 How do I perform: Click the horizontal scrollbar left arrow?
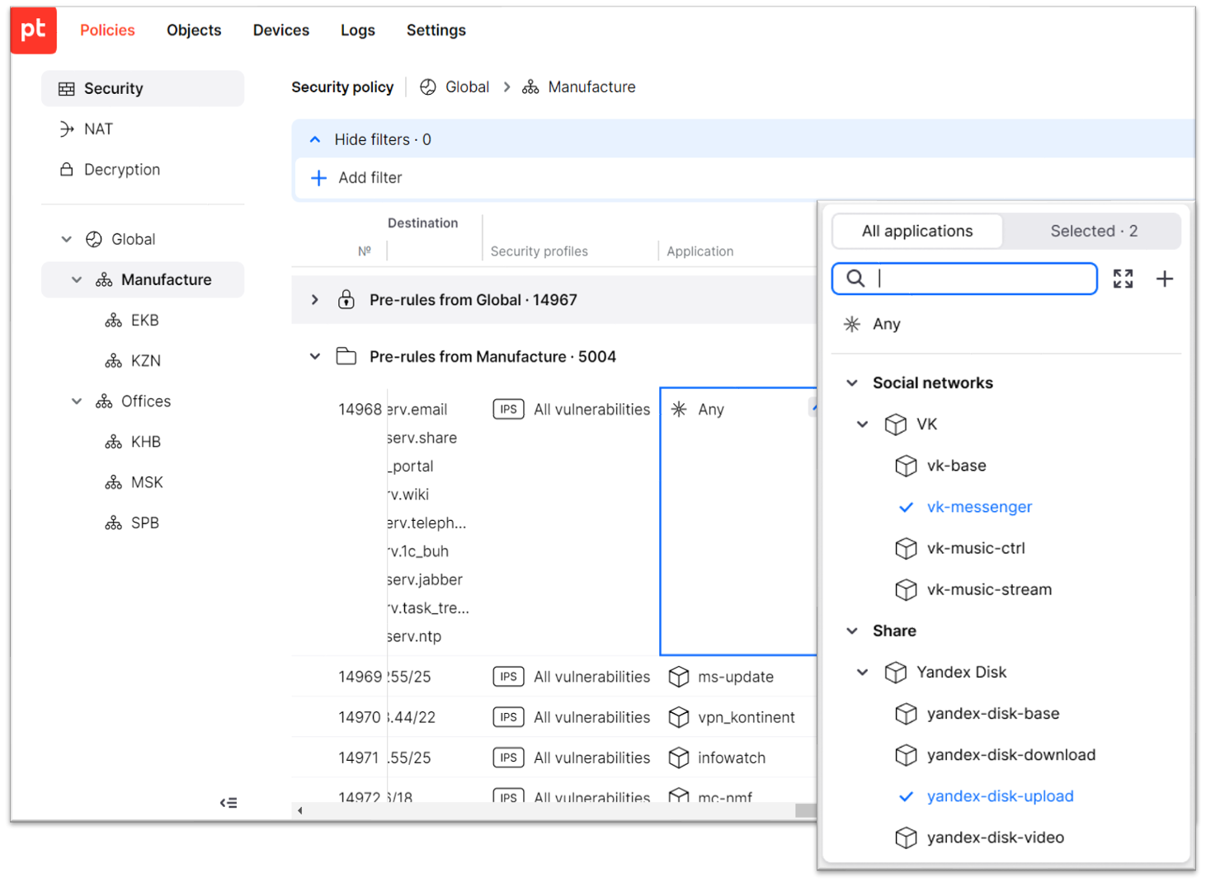click(300, 810)
